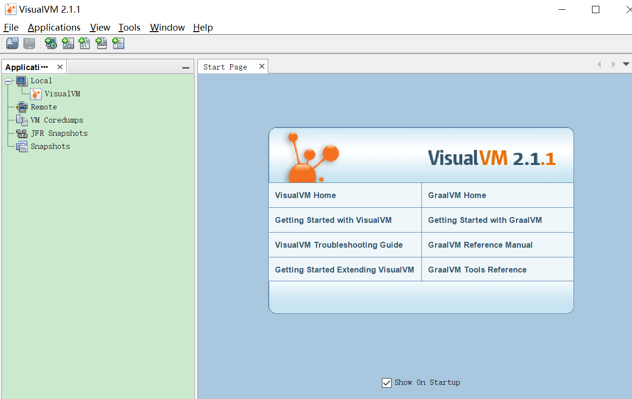This screenshot has width=632, height=399.
Task: Select the Remote label in tree
Action: coord(44,107)
